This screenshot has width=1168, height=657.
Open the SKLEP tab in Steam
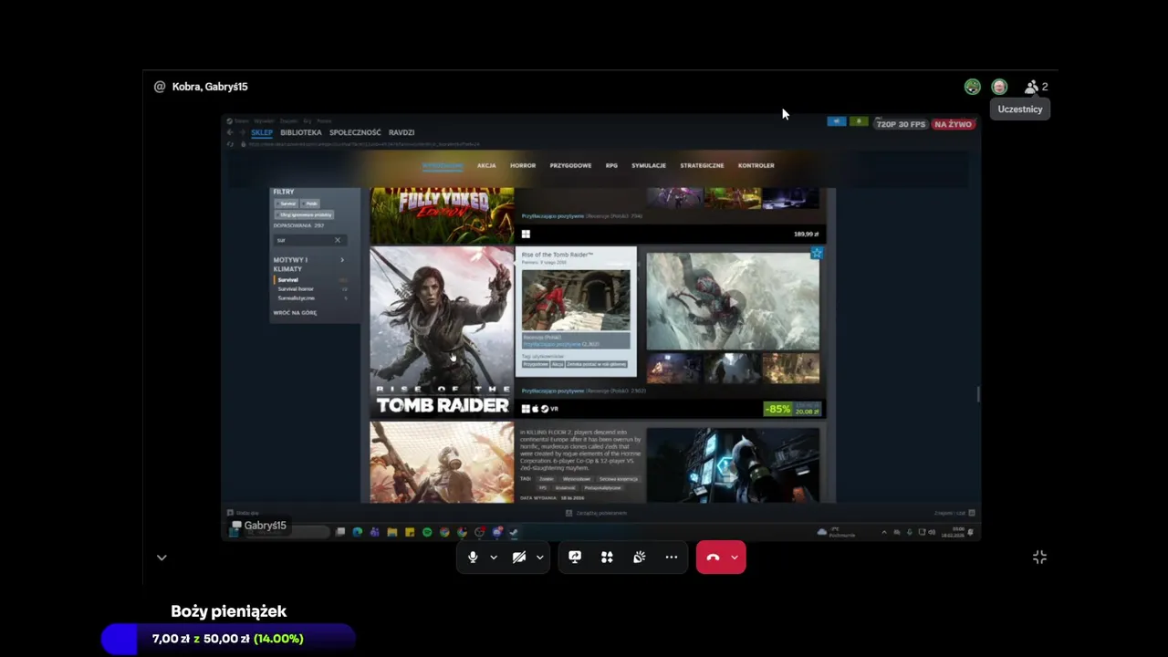click(x=262, y=132)
